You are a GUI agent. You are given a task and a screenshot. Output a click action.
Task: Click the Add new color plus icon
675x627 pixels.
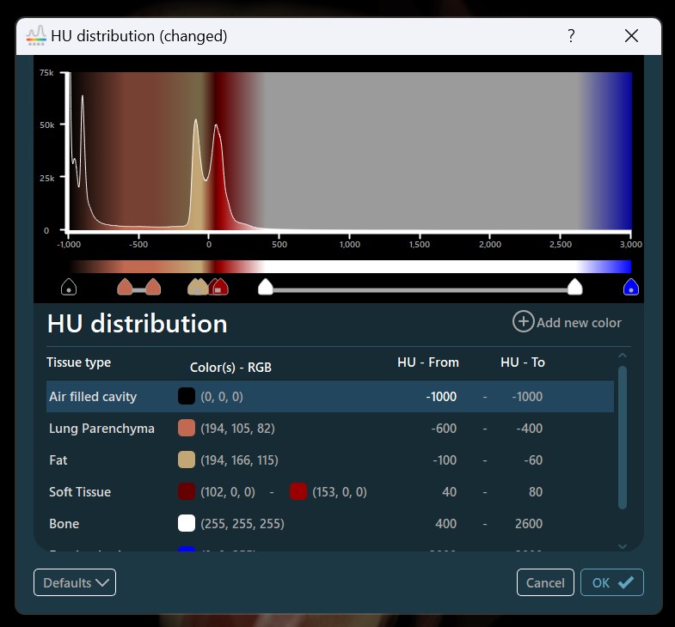pos(523,322)
